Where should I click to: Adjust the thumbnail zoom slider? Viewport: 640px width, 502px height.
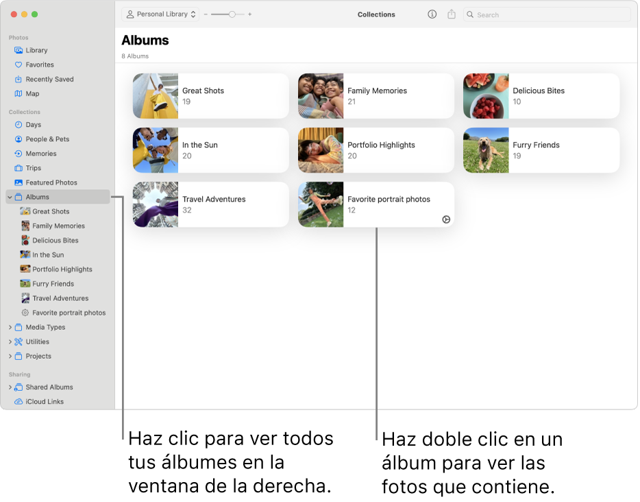click(232, 14)
